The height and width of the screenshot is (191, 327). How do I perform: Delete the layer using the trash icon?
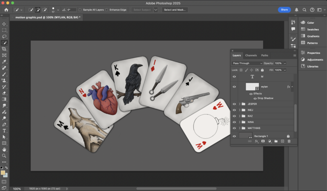point(289,141)
